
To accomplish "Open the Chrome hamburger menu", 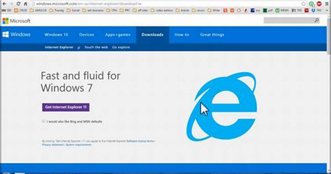I will coord(327,4).
